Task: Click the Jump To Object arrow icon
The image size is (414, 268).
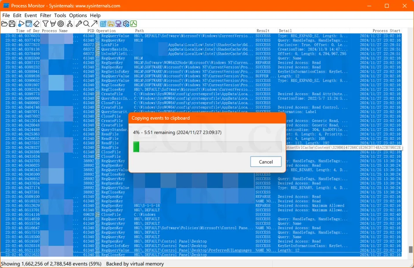Action: [94, 24]
